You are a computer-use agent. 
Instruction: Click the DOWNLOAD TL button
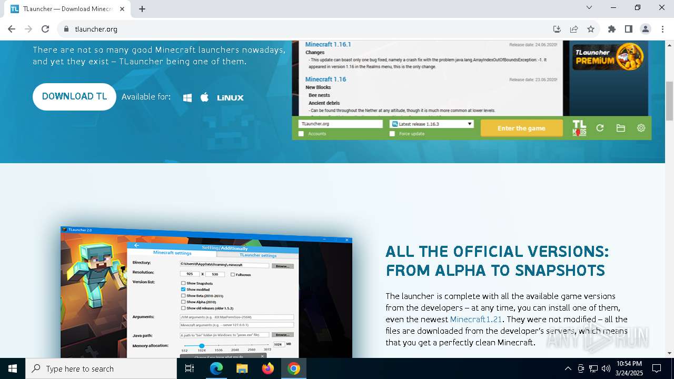pyautogui.click(x=74, y=97)
